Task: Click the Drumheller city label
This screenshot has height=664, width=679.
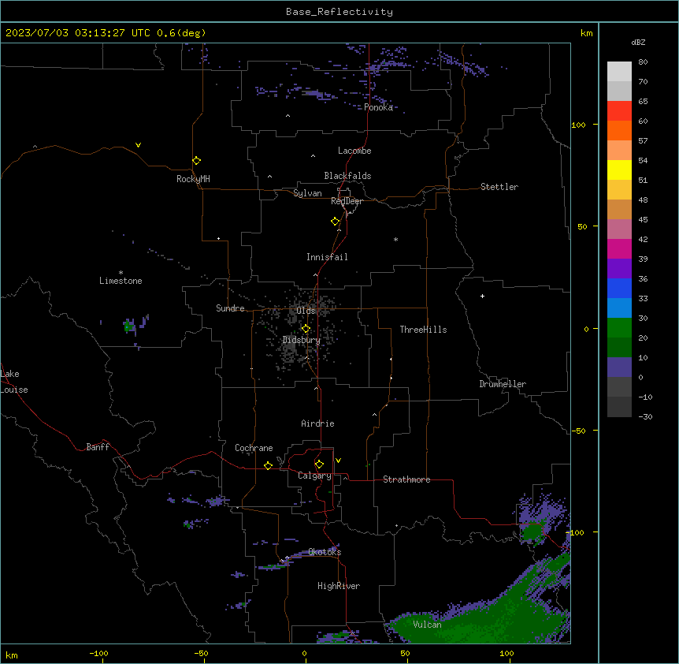Action: tap(503, 384)
